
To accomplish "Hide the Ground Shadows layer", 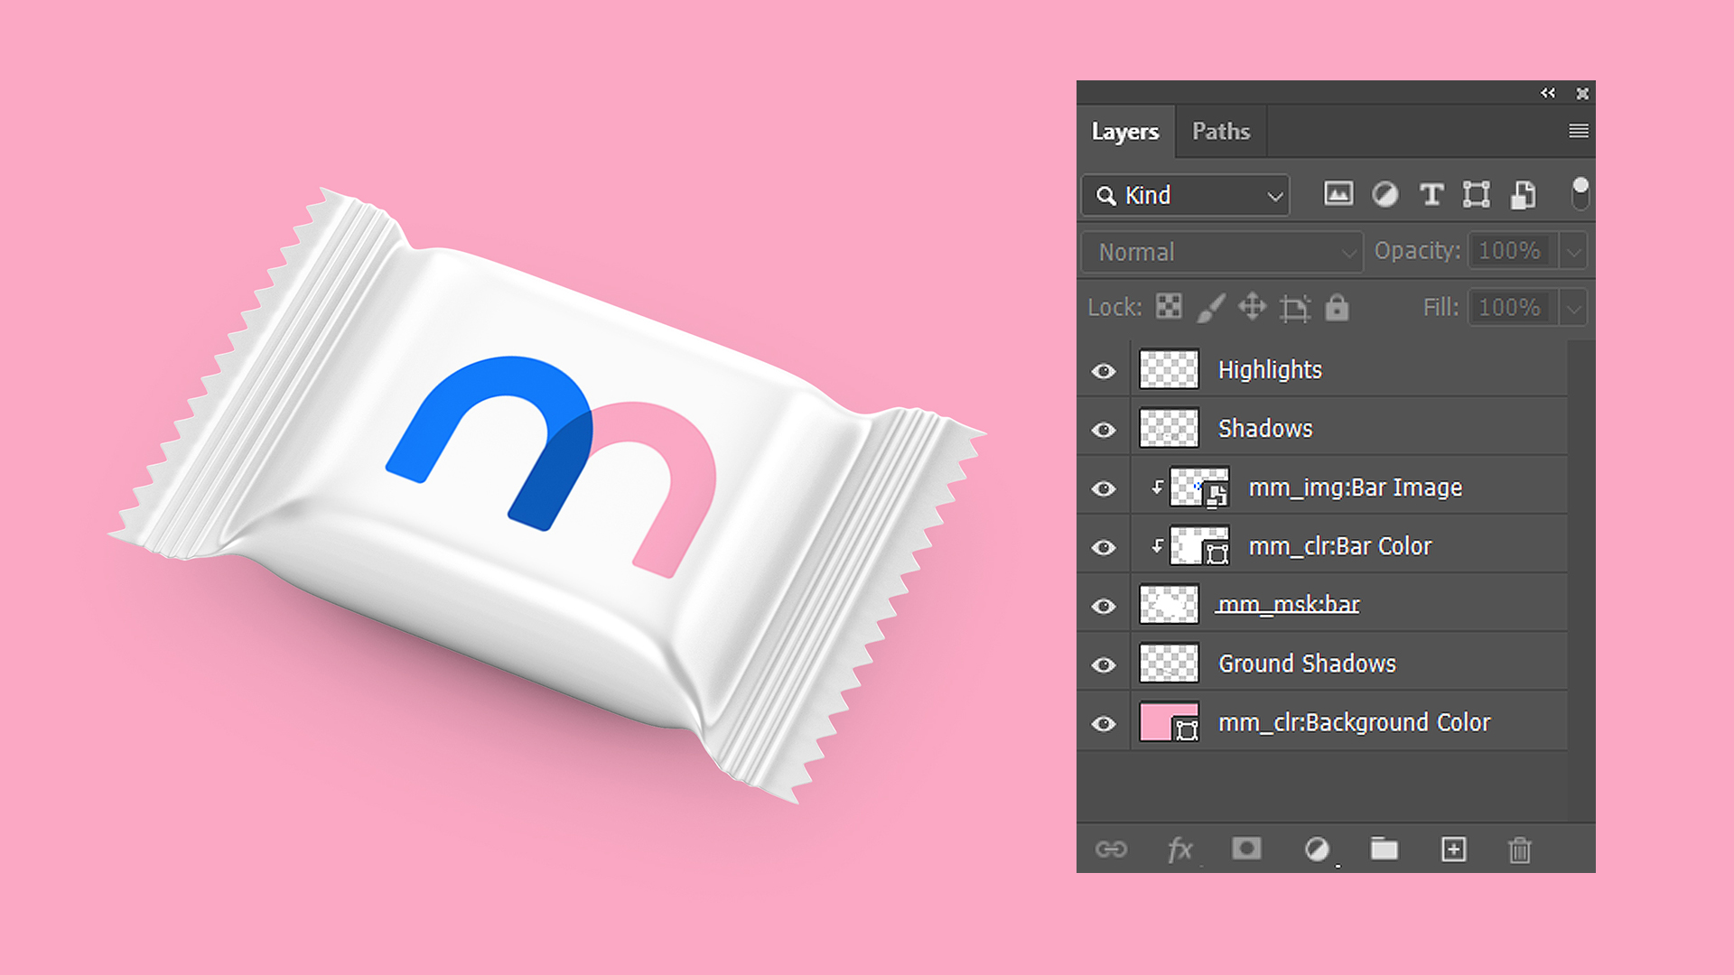I will click(x=1104, y=664).
